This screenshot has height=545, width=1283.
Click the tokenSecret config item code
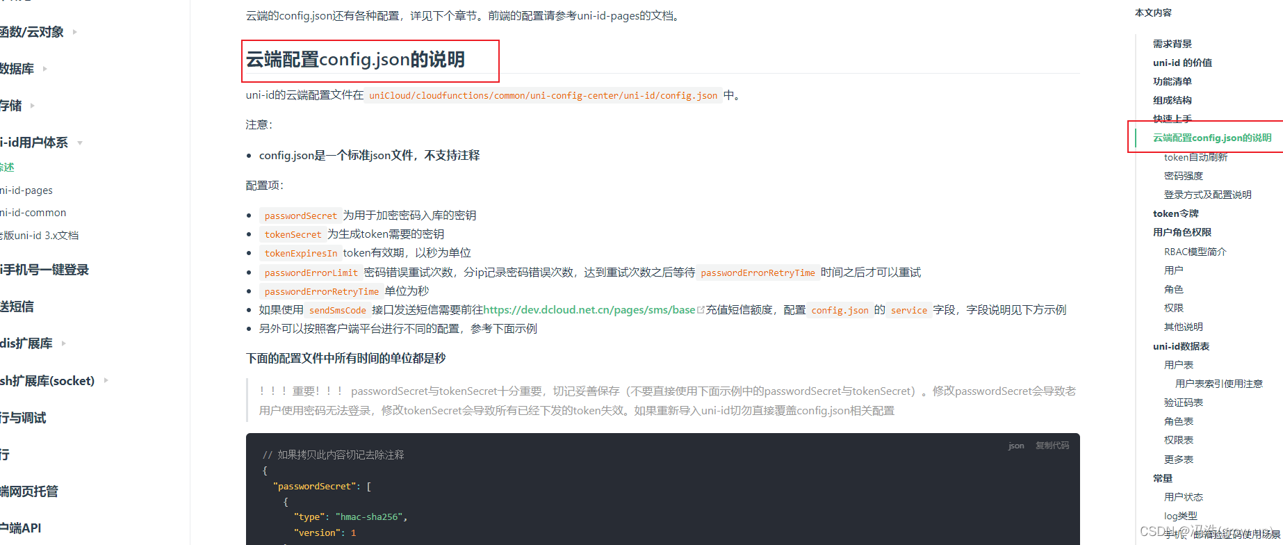coord(293,234)
